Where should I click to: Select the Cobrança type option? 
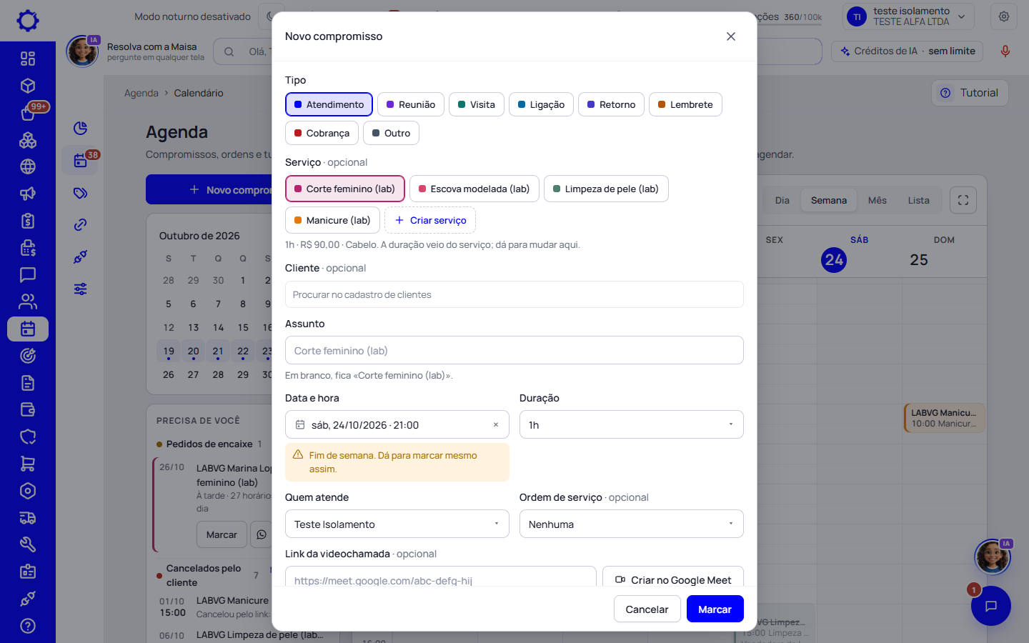[322, 133]
